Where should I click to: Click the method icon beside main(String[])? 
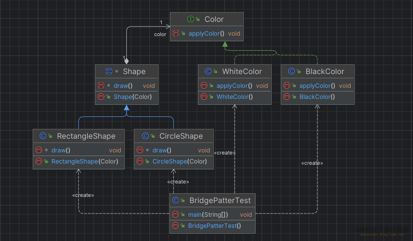[x=175, y=214]
